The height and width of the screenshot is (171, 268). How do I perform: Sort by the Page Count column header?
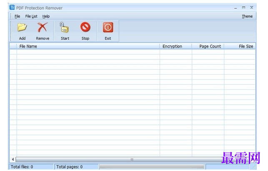click(208, 46)
